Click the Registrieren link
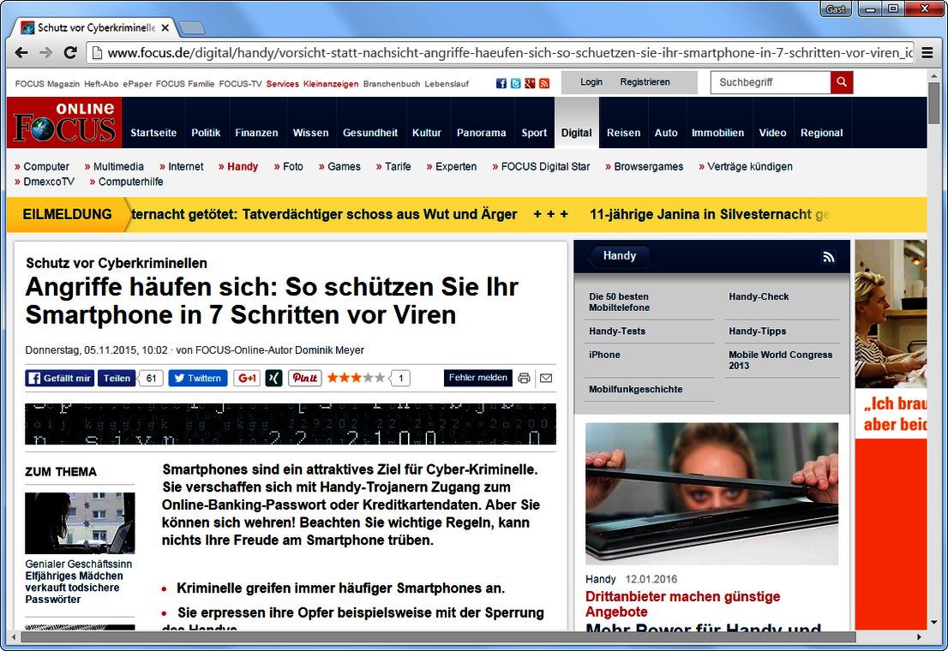This screenshot has width=948, height=651. click(x=645, y=82)
